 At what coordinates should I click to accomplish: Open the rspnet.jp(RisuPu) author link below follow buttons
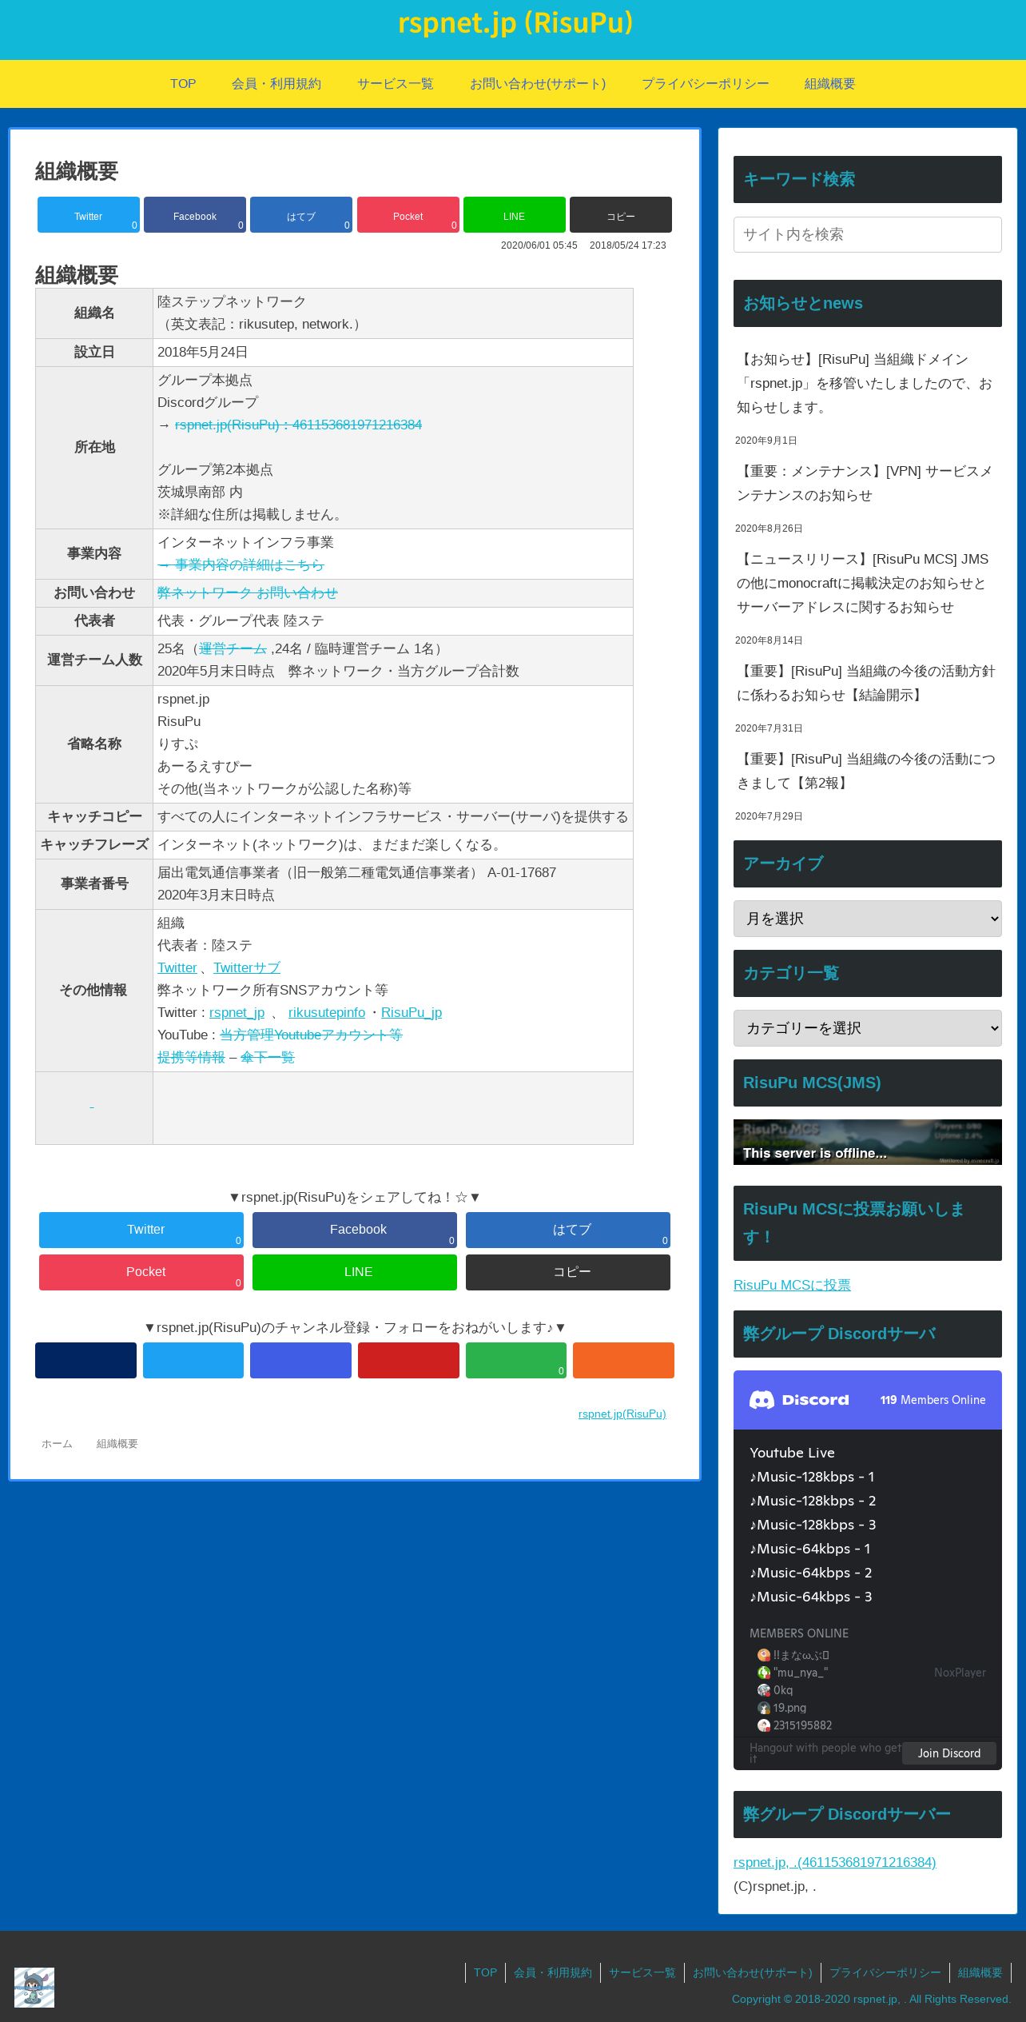coord(622,1414)
